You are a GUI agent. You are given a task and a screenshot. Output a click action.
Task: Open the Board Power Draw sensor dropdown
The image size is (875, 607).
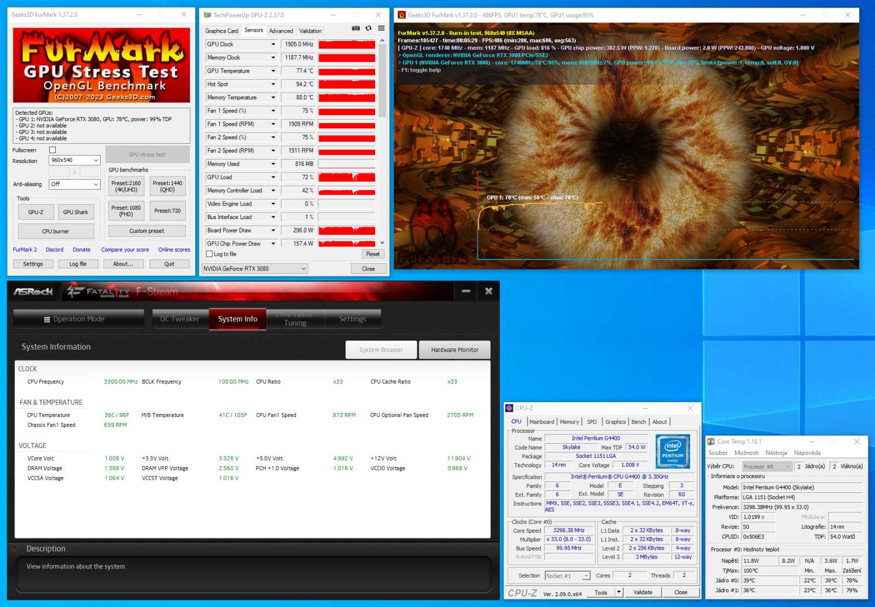[273, 231]
